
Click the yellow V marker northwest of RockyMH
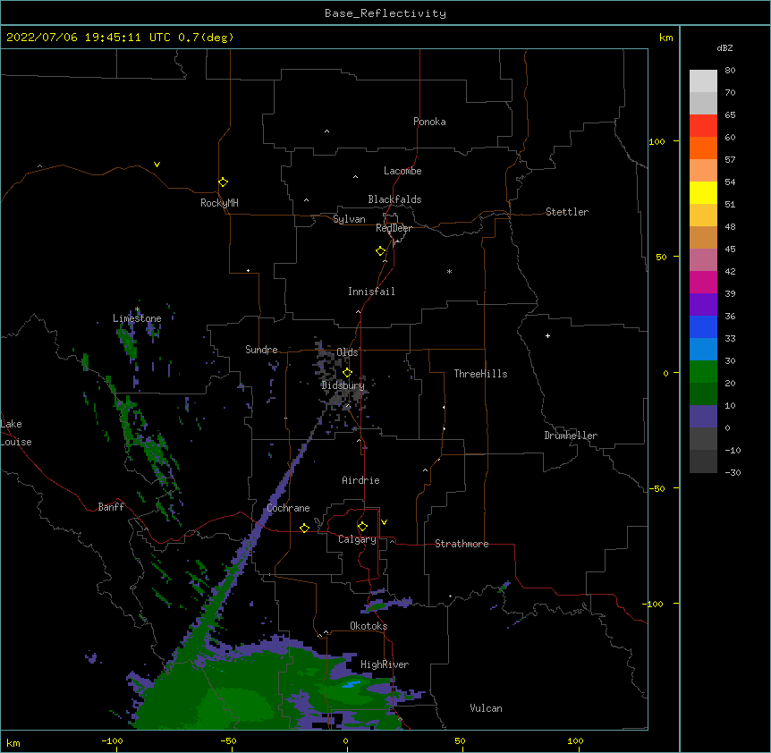coord(157,165)
